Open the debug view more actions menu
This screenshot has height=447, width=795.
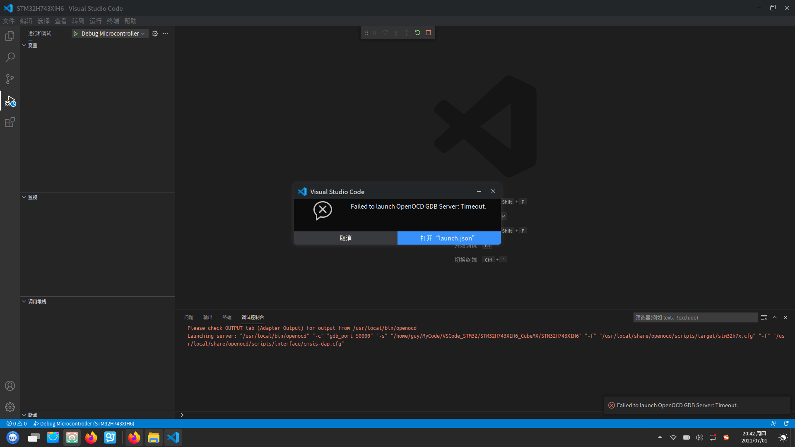[166, 34]
